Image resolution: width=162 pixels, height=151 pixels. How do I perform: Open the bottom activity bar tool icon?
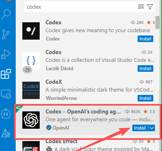tap(6, 133)
